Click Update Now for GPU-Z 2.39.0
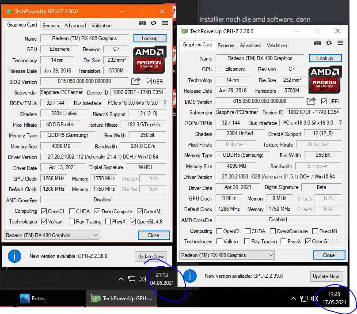Viewport: 357px width, 314px height. 326,276
